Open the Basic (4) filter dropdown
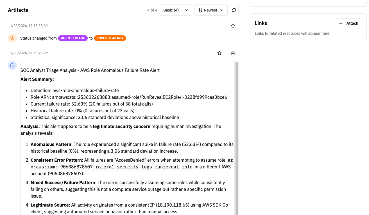 point(176,10)
